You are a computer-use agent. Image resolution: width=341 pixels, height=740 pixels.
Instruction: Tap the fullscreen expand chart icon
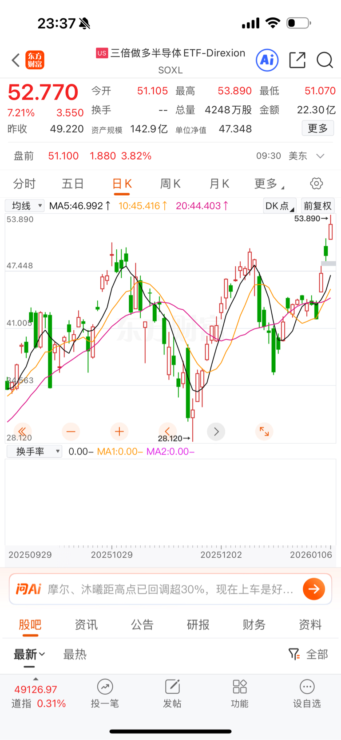(x=264, y=431)
